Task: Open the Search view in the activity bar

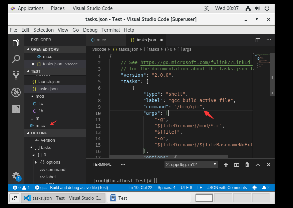Action: (16, 59)
